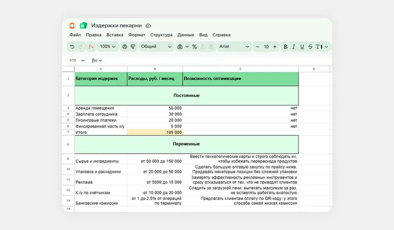Click the select-all corner box
Viewport: 394px width, 230px height.
(x=68, y=69)
